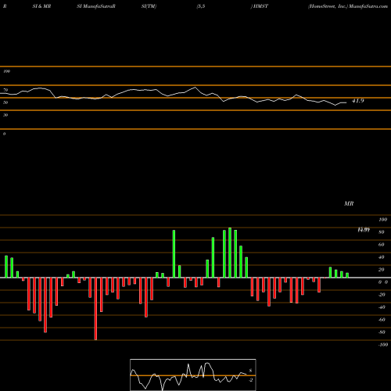The width and height of the screenshot is (391, 391).
Task: Open the mini line chart thumbnail at bottom
Action: point(193,375)
